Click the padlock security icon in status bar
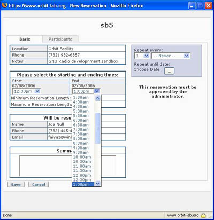The width and height of the screenshot is (214, 220). click(203, 215)
